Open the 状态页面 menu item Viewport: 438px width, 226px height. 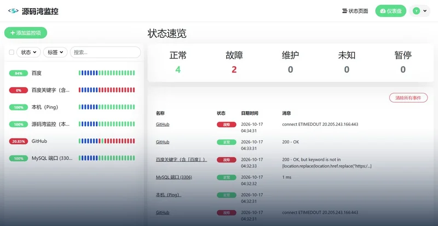(355, 11)
